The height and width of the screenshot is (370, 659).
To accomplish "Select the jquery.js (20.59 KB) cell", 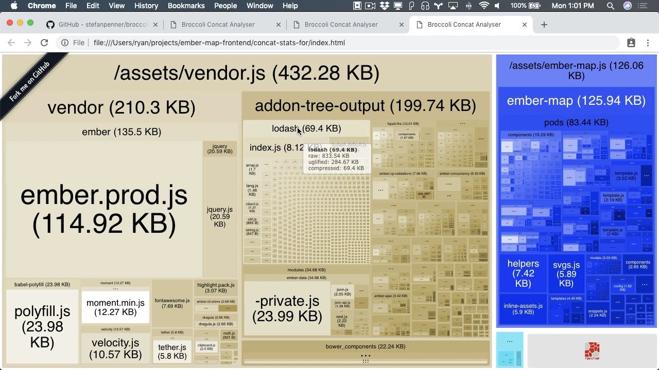I will pos(220,217).
